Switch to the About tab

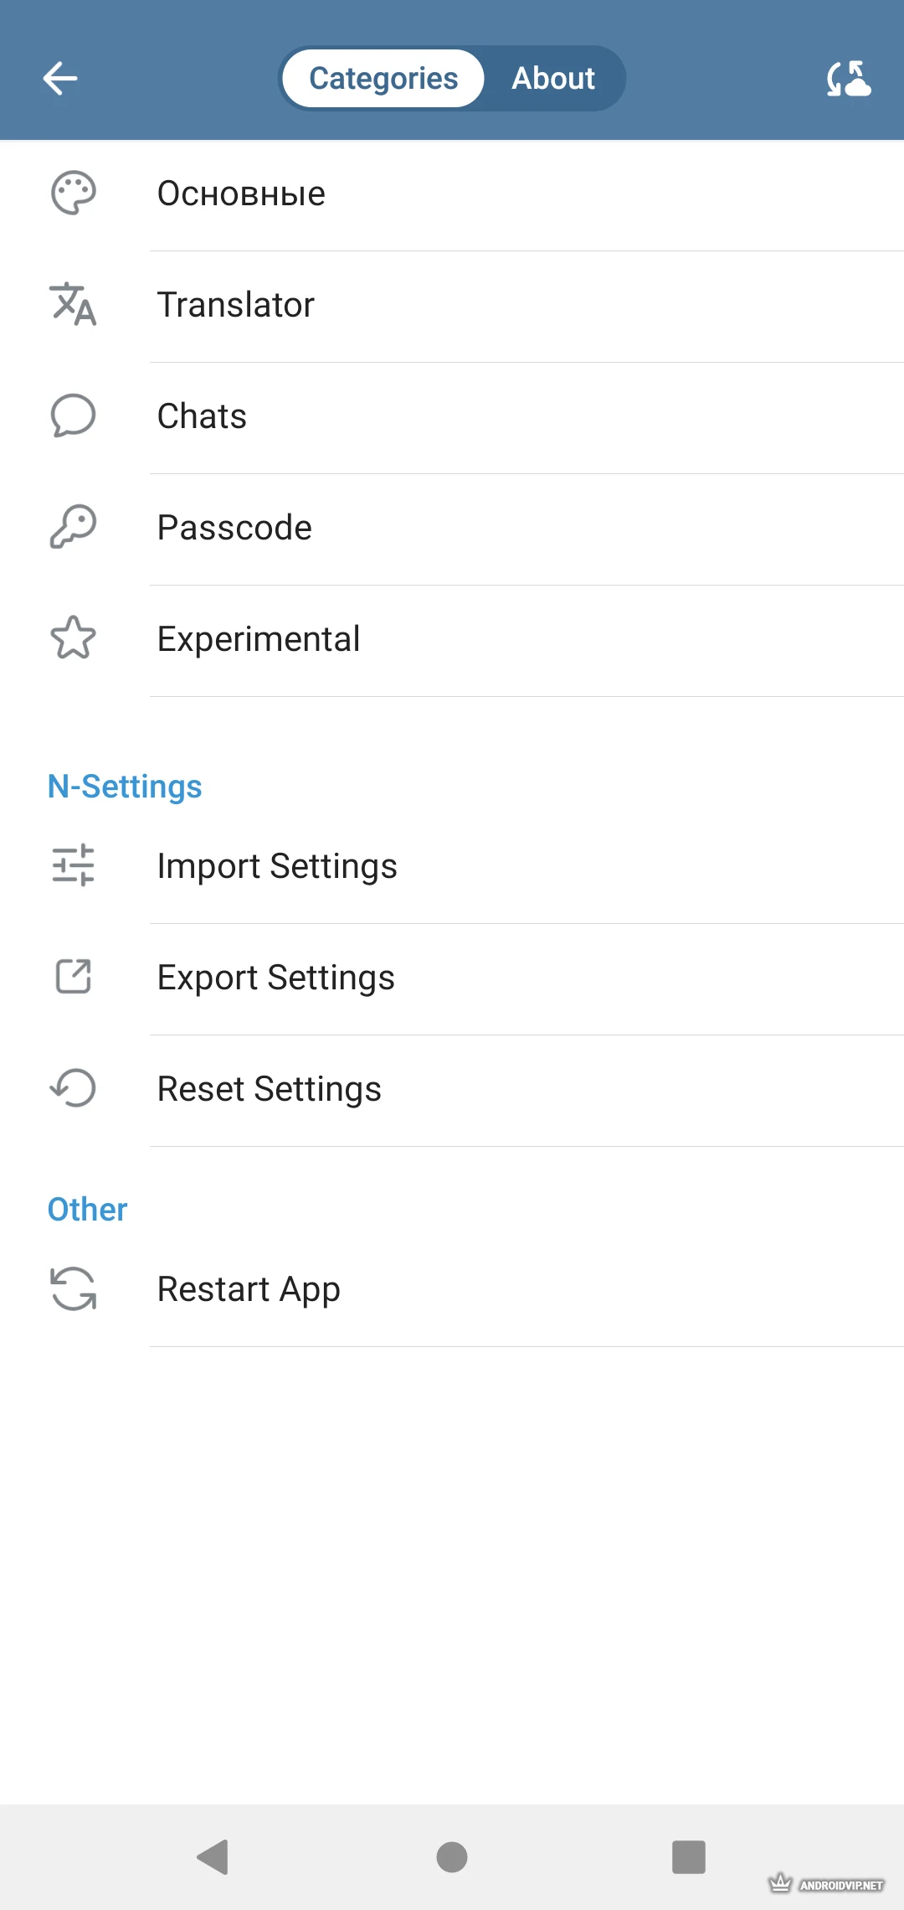(x=552, y=79)
